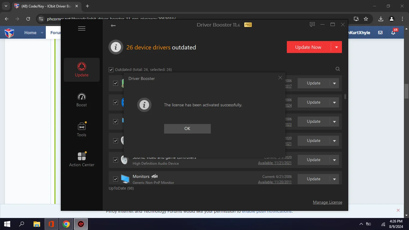Update the Monitors driver
The image size is (409, 230).
click(x=313, y=179)
